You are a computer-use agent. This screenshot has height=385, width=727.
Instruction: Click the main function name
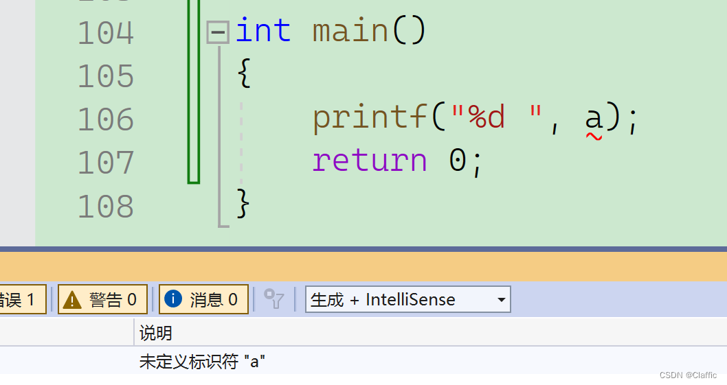350,32
